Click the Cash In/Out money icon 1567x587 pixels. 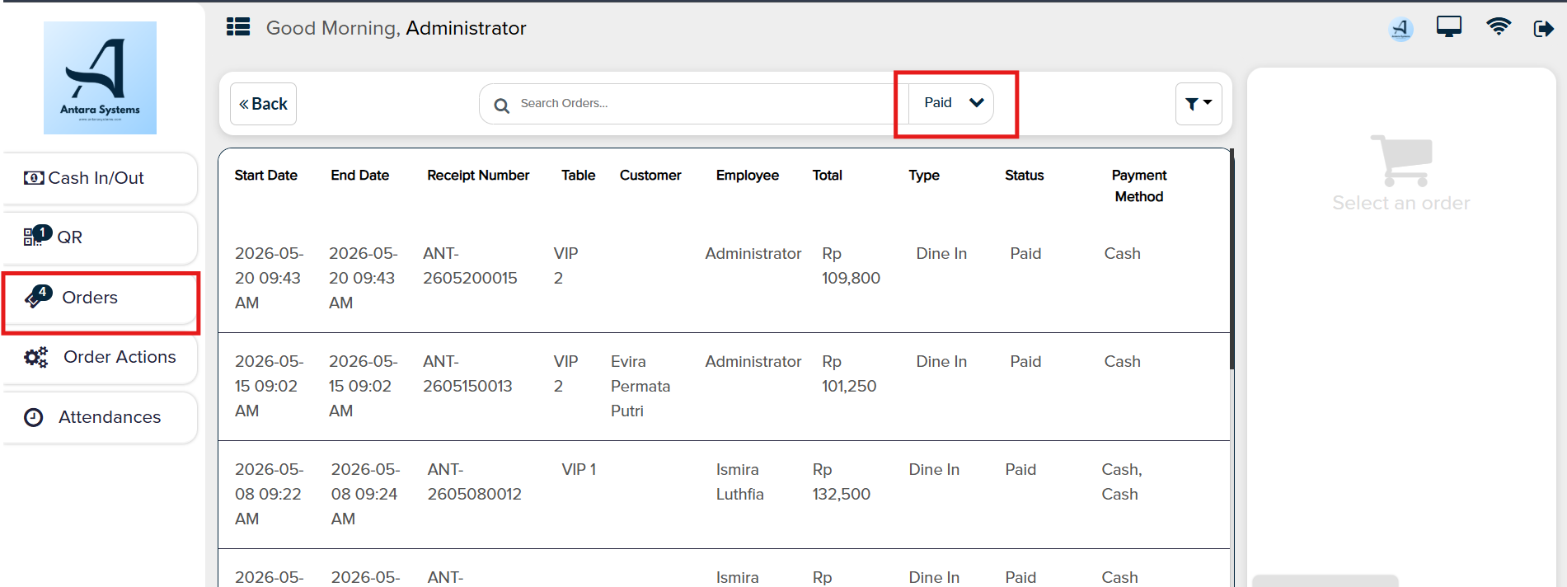(34, 178)
